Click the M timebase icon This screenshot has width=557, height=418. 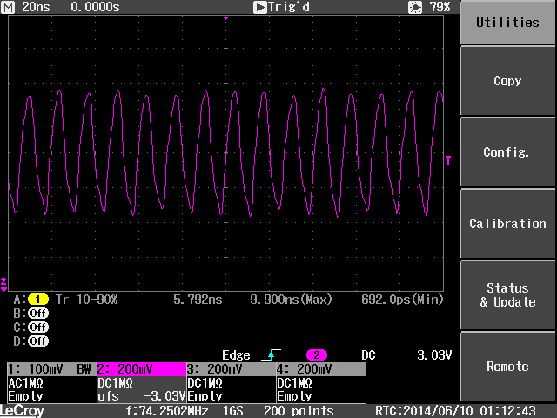point(8,7)
